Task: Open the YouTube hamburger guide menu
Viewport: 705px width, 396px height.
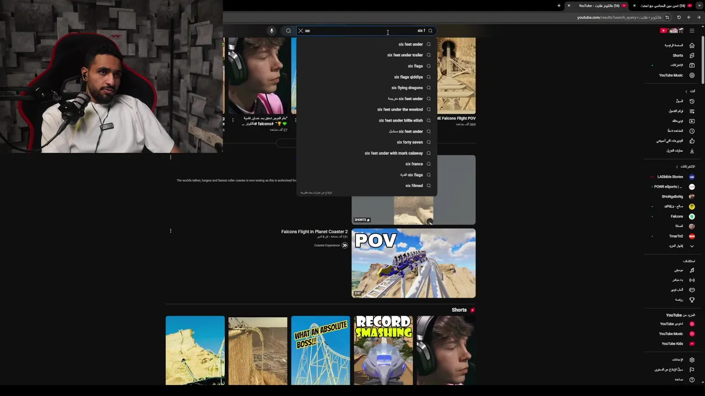Action: click(692, 31)
